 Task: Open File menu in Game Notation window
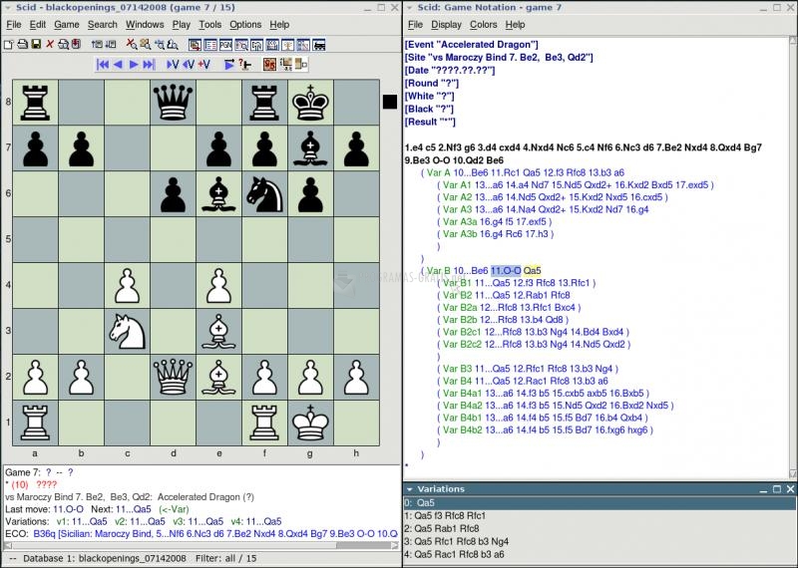[415, 24]
